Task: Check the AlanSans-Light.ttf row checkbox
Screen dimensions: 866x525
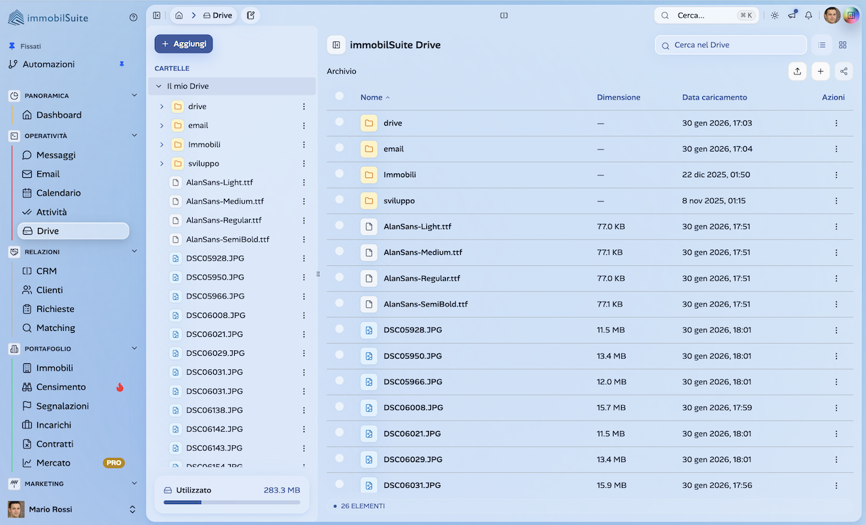Action: 340,226
